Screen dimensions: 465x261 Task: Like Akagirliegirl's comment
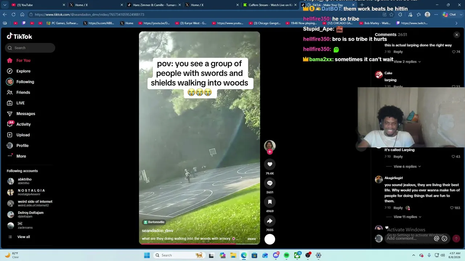[x=452, y=208]
